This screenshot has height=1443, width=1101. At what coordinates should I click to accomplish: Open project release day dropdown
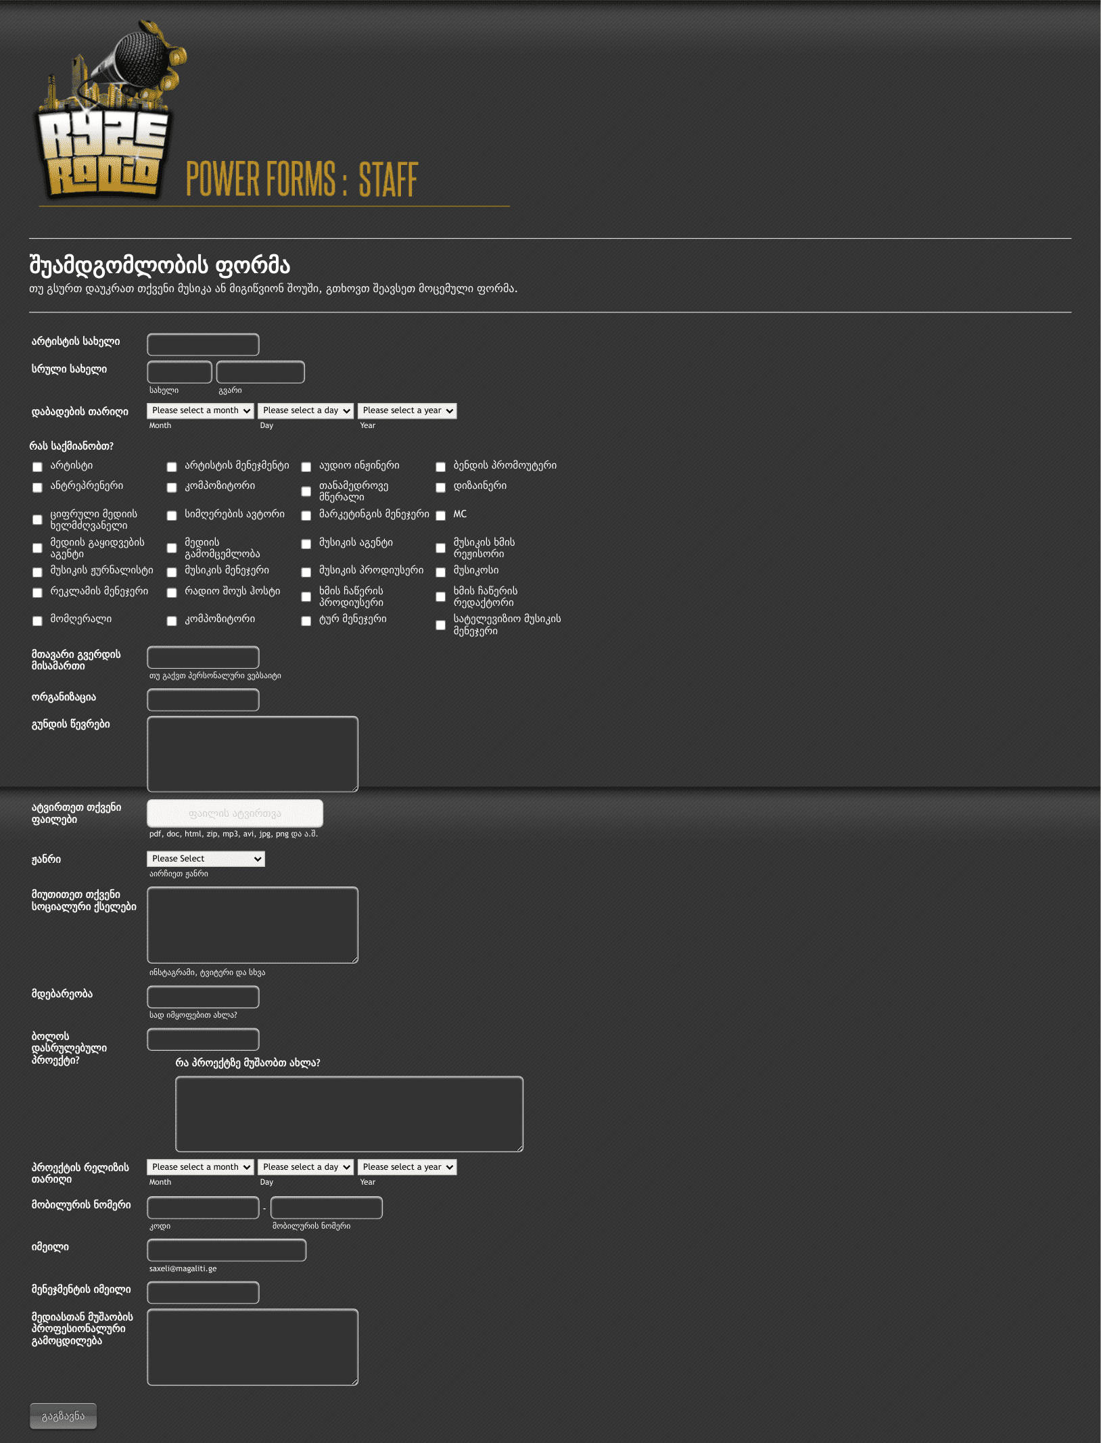click(306, 1167)
